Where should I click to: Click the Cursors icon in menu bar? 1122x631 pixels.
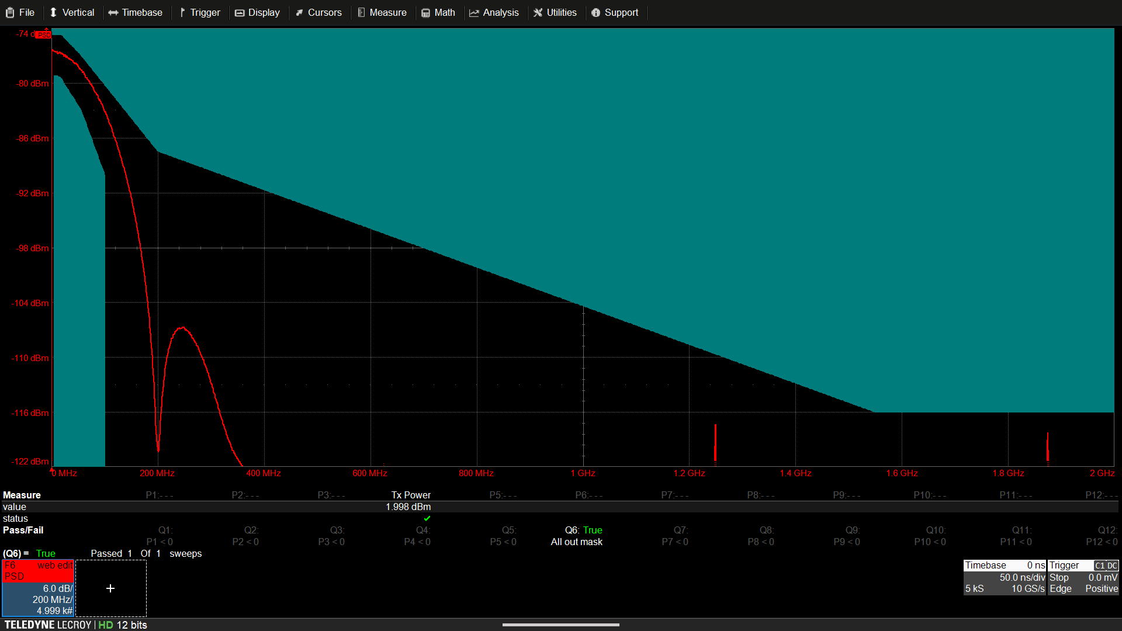(299, 13)
